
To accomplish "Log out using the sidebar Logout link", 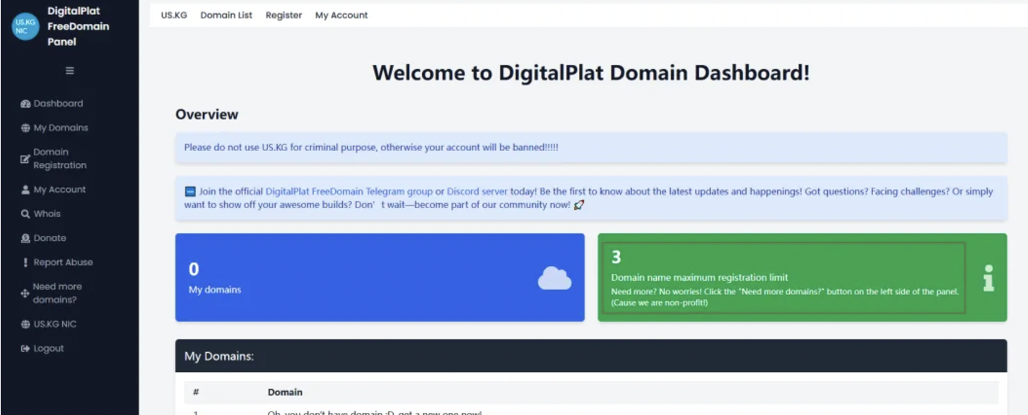I will pos(48,349).
